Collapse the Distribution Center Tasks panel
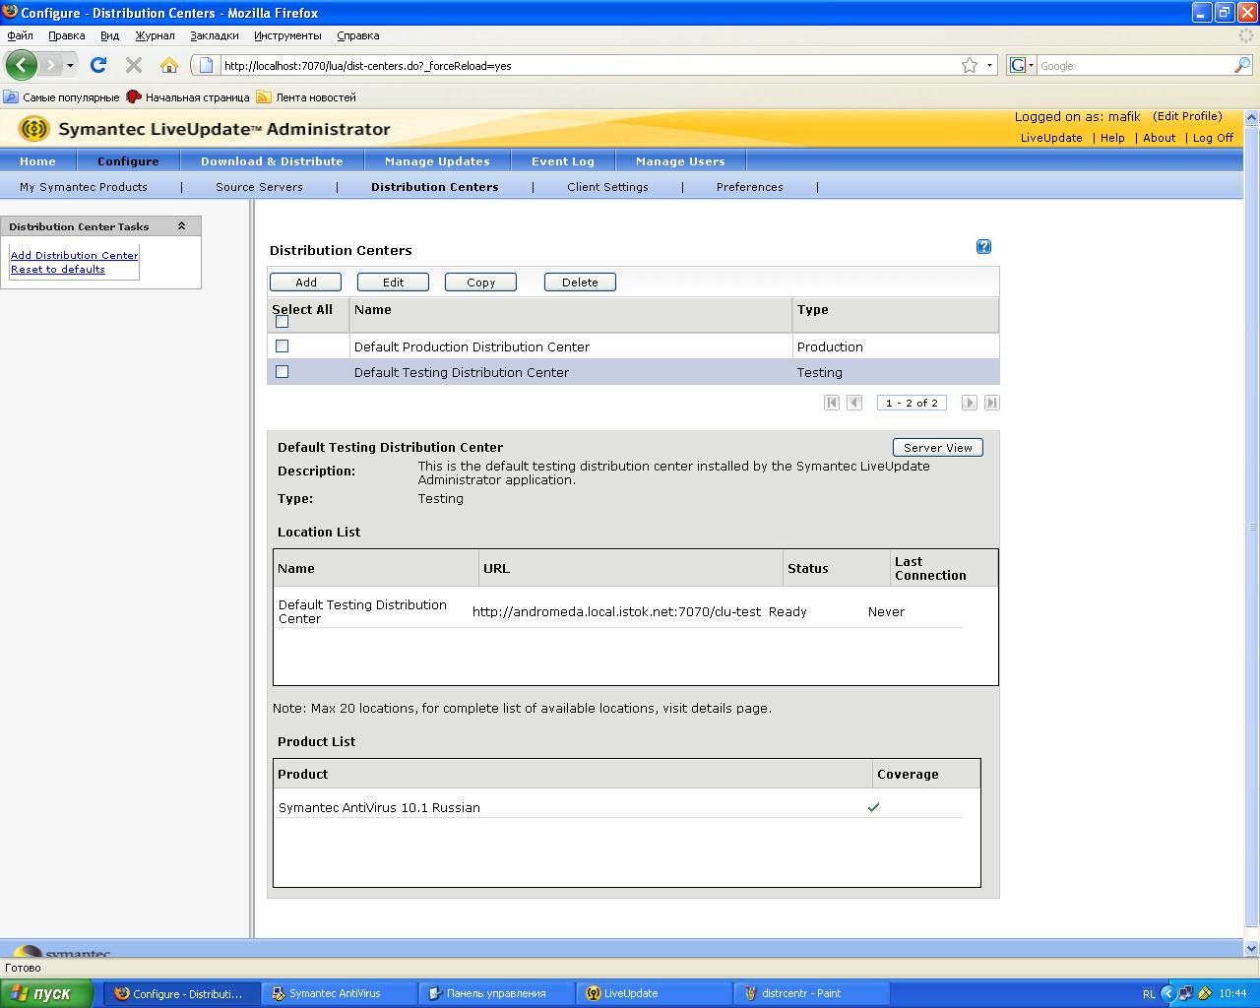Image resolution: width=1260 pixels, height=1008 pixels. click(x=181, y=226)
